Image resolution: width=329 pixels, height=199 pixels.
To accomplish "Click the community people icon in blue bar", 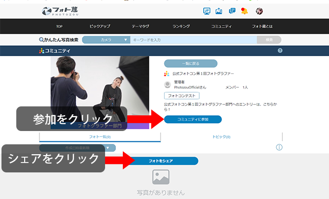I will [x=41, y=51].
